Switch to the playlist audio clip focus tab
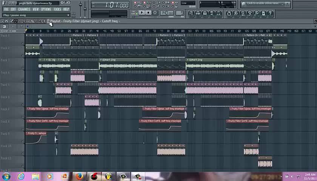 click(4, 26)
